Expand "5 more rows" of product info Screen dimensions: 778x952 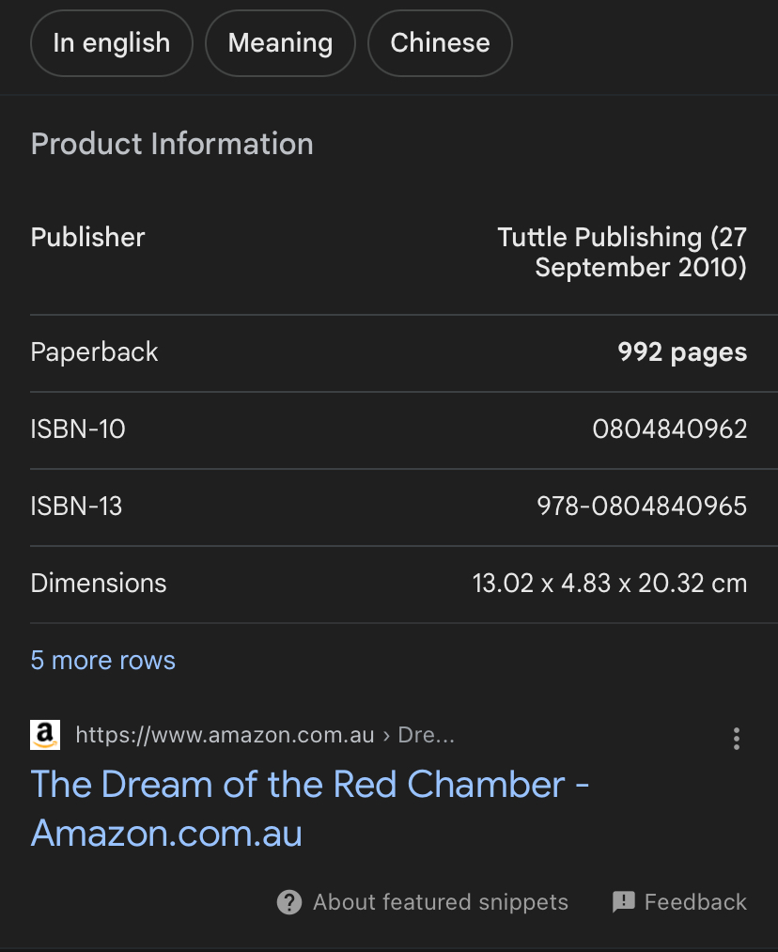103,661
